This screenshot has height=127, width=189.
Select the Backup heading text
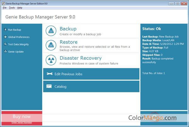(x=68, y=29)
